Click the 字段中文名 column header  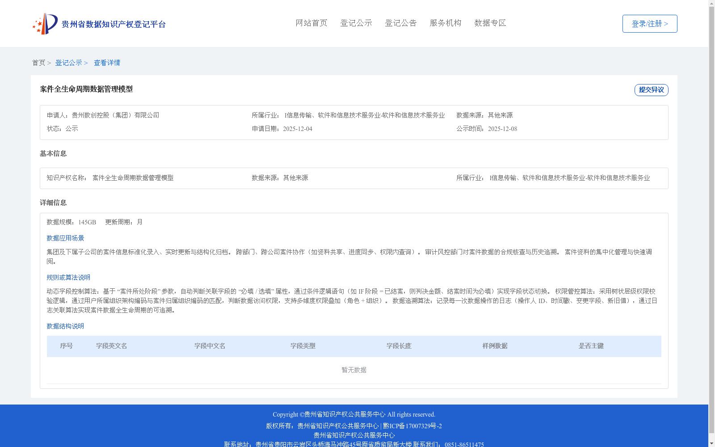tap(210, 346)
